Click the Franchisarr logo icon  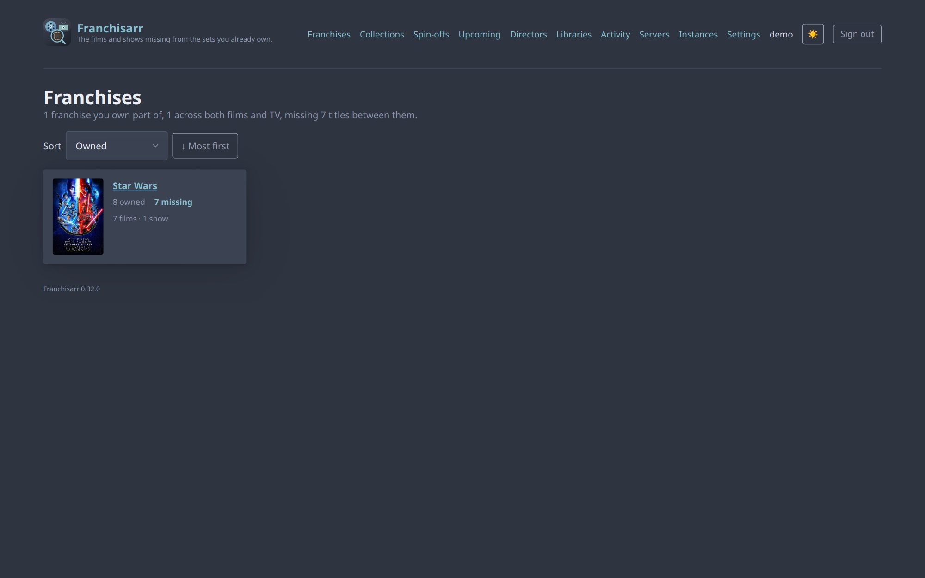click(x=57, y=32)
